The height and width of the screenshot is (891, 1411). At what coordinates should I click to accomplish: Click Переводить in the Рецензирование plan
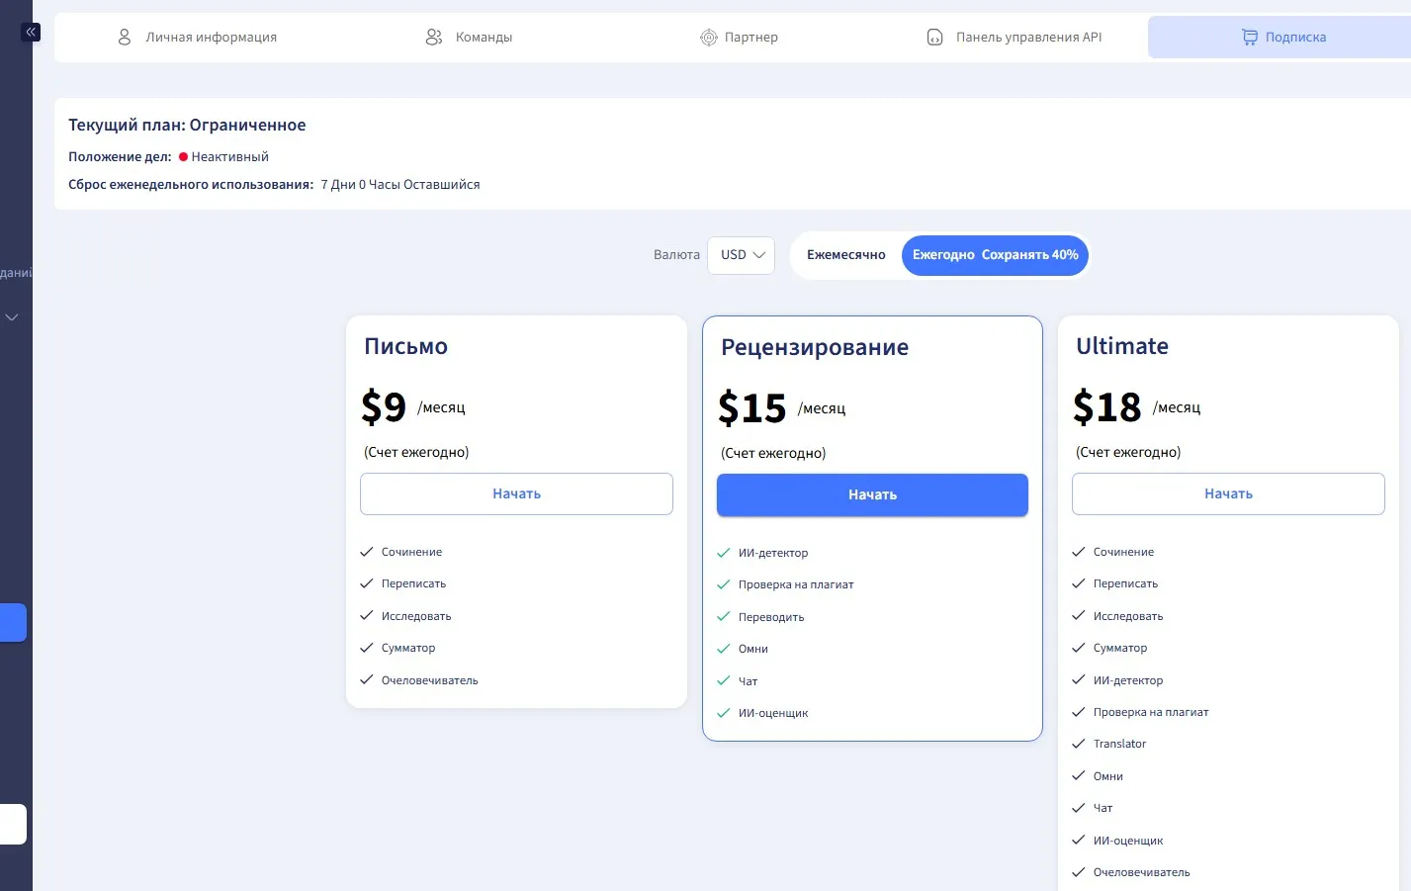point(771,617)
